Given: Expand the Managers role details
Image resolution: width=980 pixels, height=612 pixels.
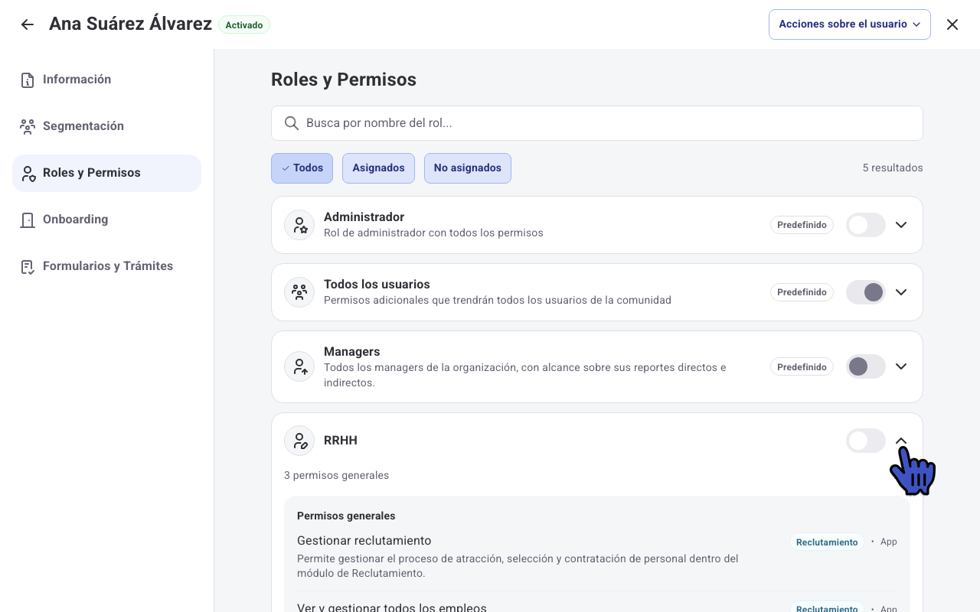Looking at the screenshot, I should (x=901, y=367).
